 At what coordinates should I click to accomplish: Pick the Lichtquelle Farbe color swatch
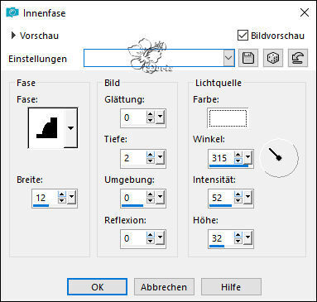228,118
